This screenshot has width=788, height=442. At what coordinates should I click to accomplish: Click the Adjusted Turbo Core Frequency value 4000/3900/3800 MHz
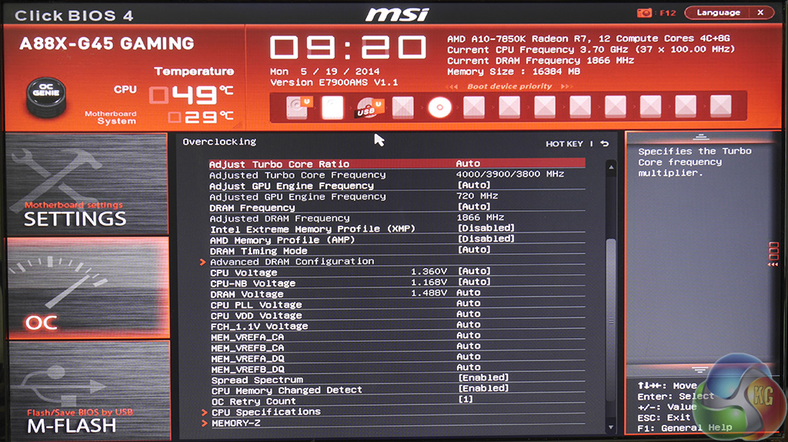(x=509, y=175)
